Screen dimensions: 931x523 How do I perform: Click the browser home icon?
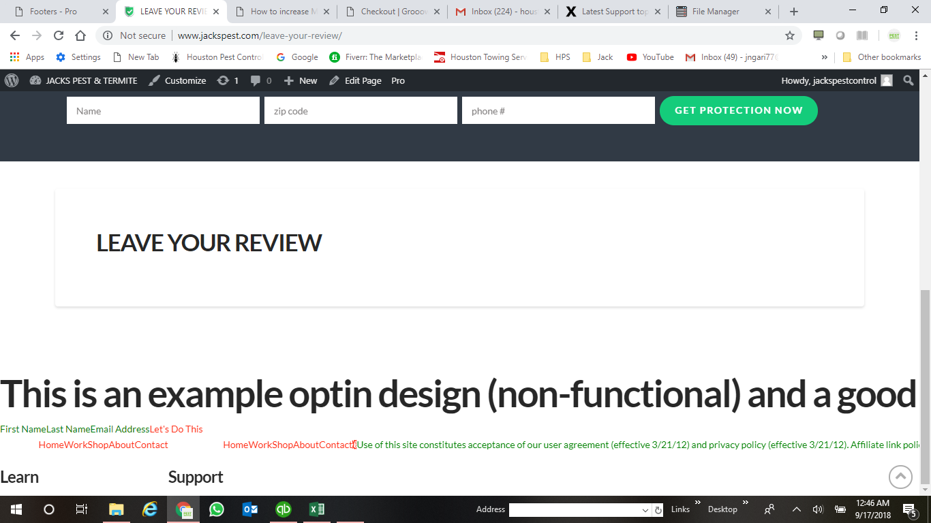point(80,35)
